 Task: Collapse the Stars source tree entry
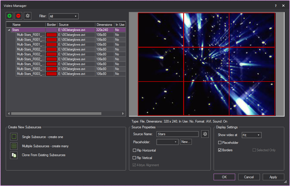[x=9, y=30]
